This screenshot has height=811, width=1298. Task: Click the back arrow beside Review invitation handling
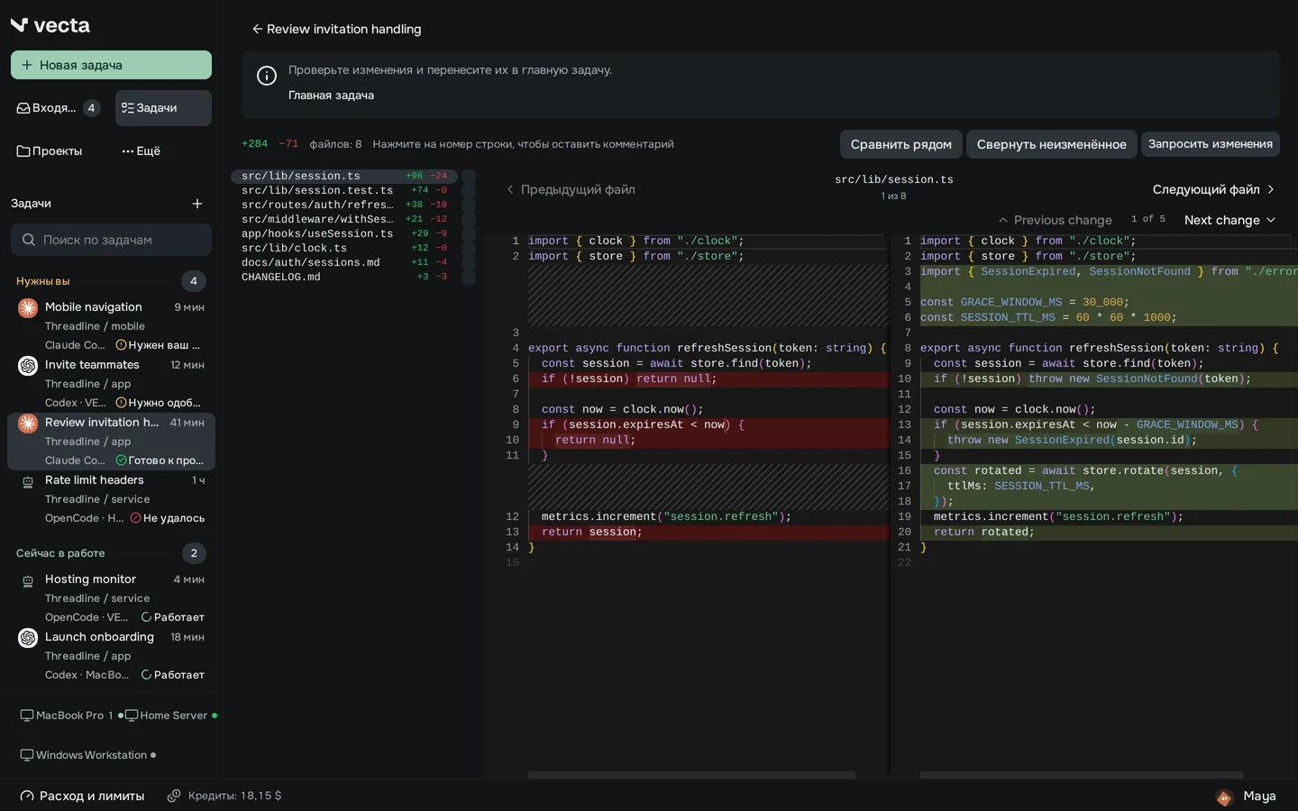coord(257,29)
